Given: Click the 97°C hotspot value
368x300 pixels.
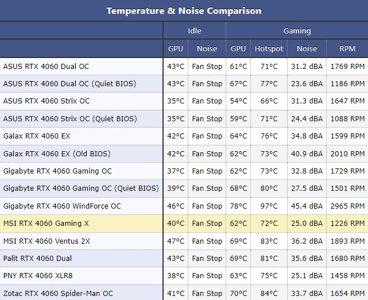Looking at the screenshot, I should point(269,206).
